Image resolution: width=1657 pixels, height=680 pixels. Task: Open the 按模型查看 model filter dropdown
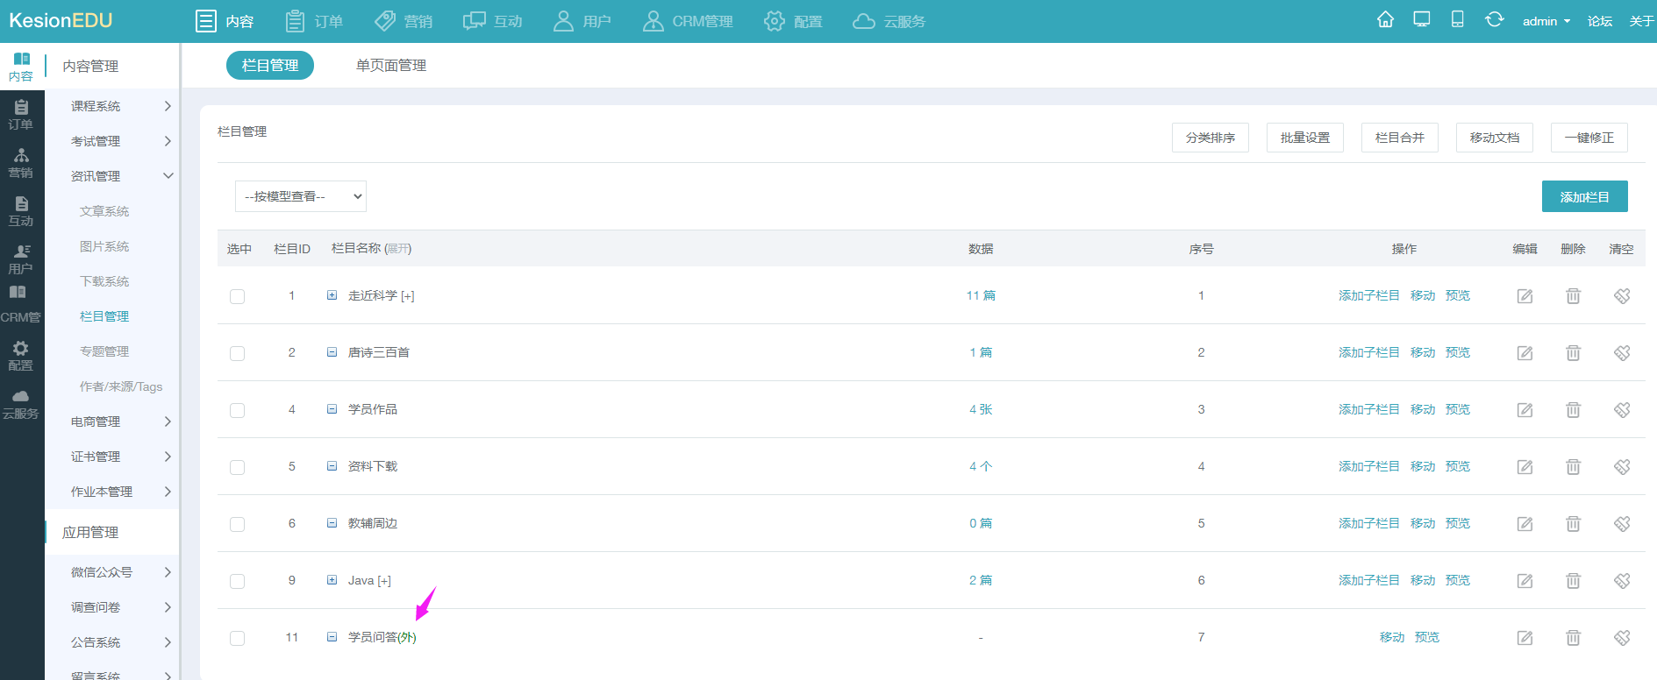click(x=301, y=196)
